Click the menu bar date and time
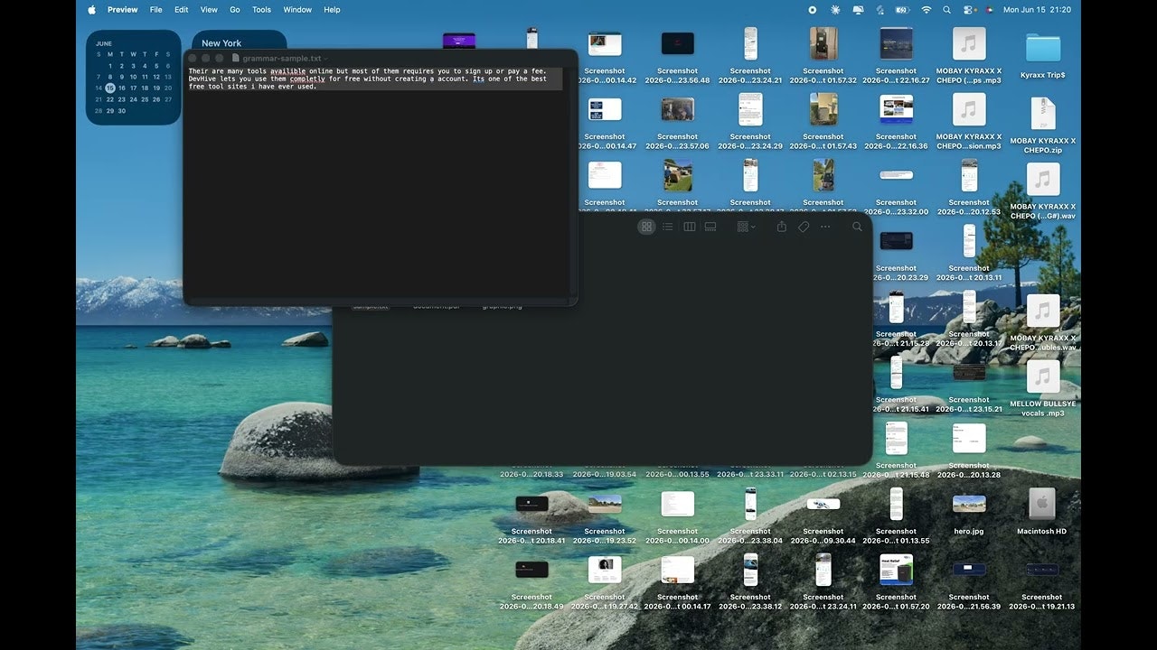 point(1037,10)
